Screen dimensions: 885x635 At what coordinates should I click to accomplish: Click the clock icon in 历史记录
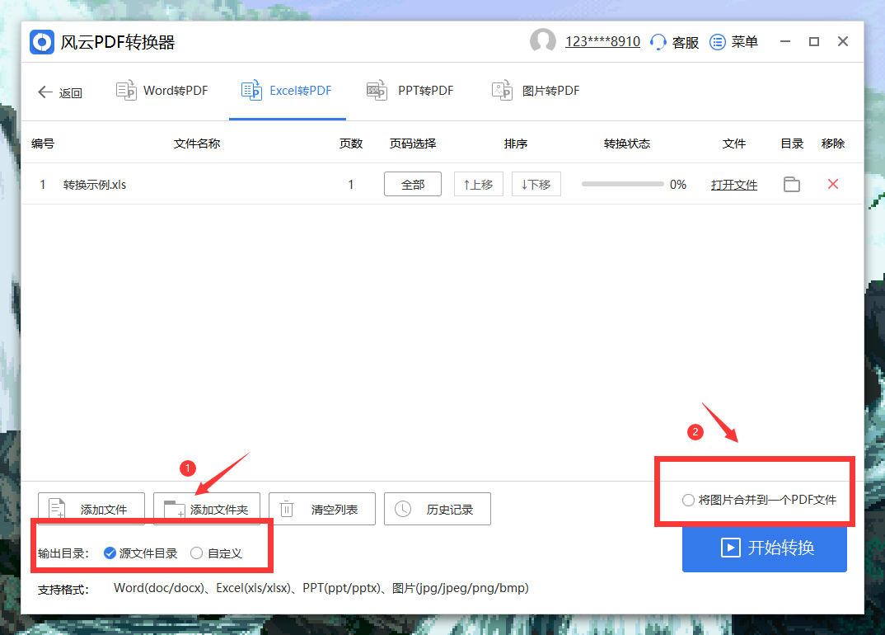coord(402,509)
